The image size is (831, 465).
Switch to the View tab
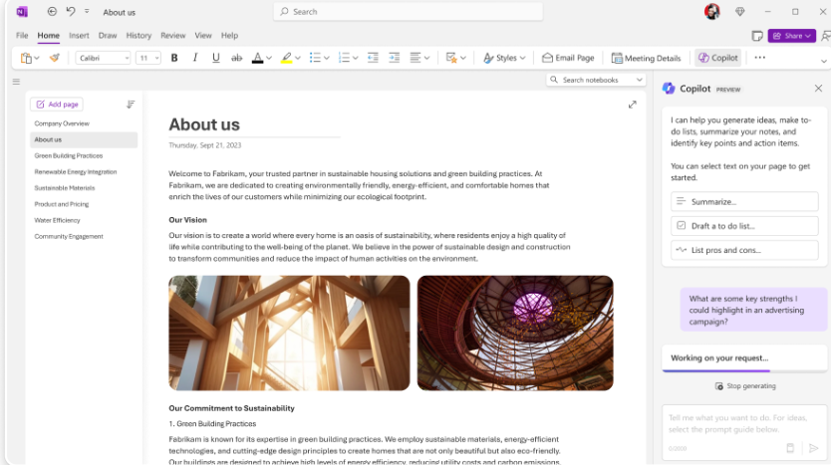[x=203, y=36]
